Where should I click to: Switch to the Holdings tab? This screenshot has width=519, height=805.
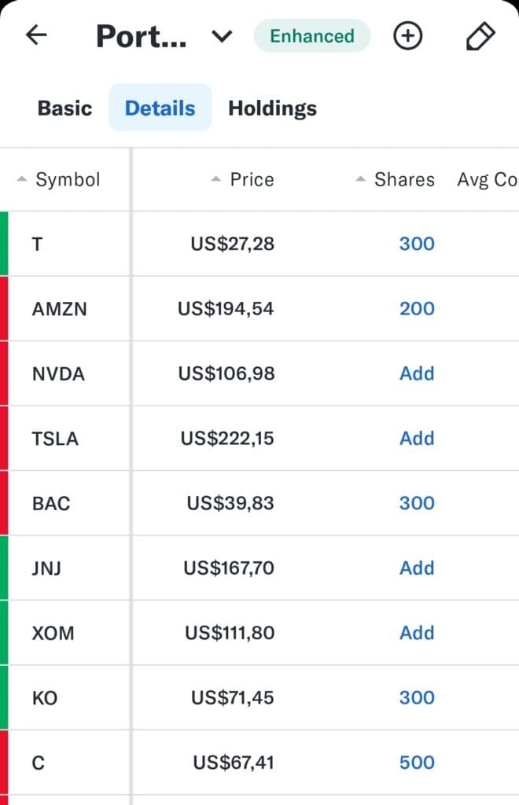[272, 108]
